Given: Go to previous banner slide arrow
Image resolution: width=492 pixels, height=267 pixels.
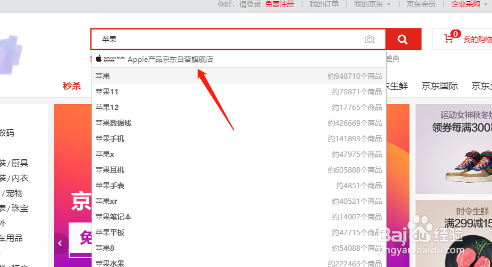Looking at the screenshot, I should (x=60, y=243).
